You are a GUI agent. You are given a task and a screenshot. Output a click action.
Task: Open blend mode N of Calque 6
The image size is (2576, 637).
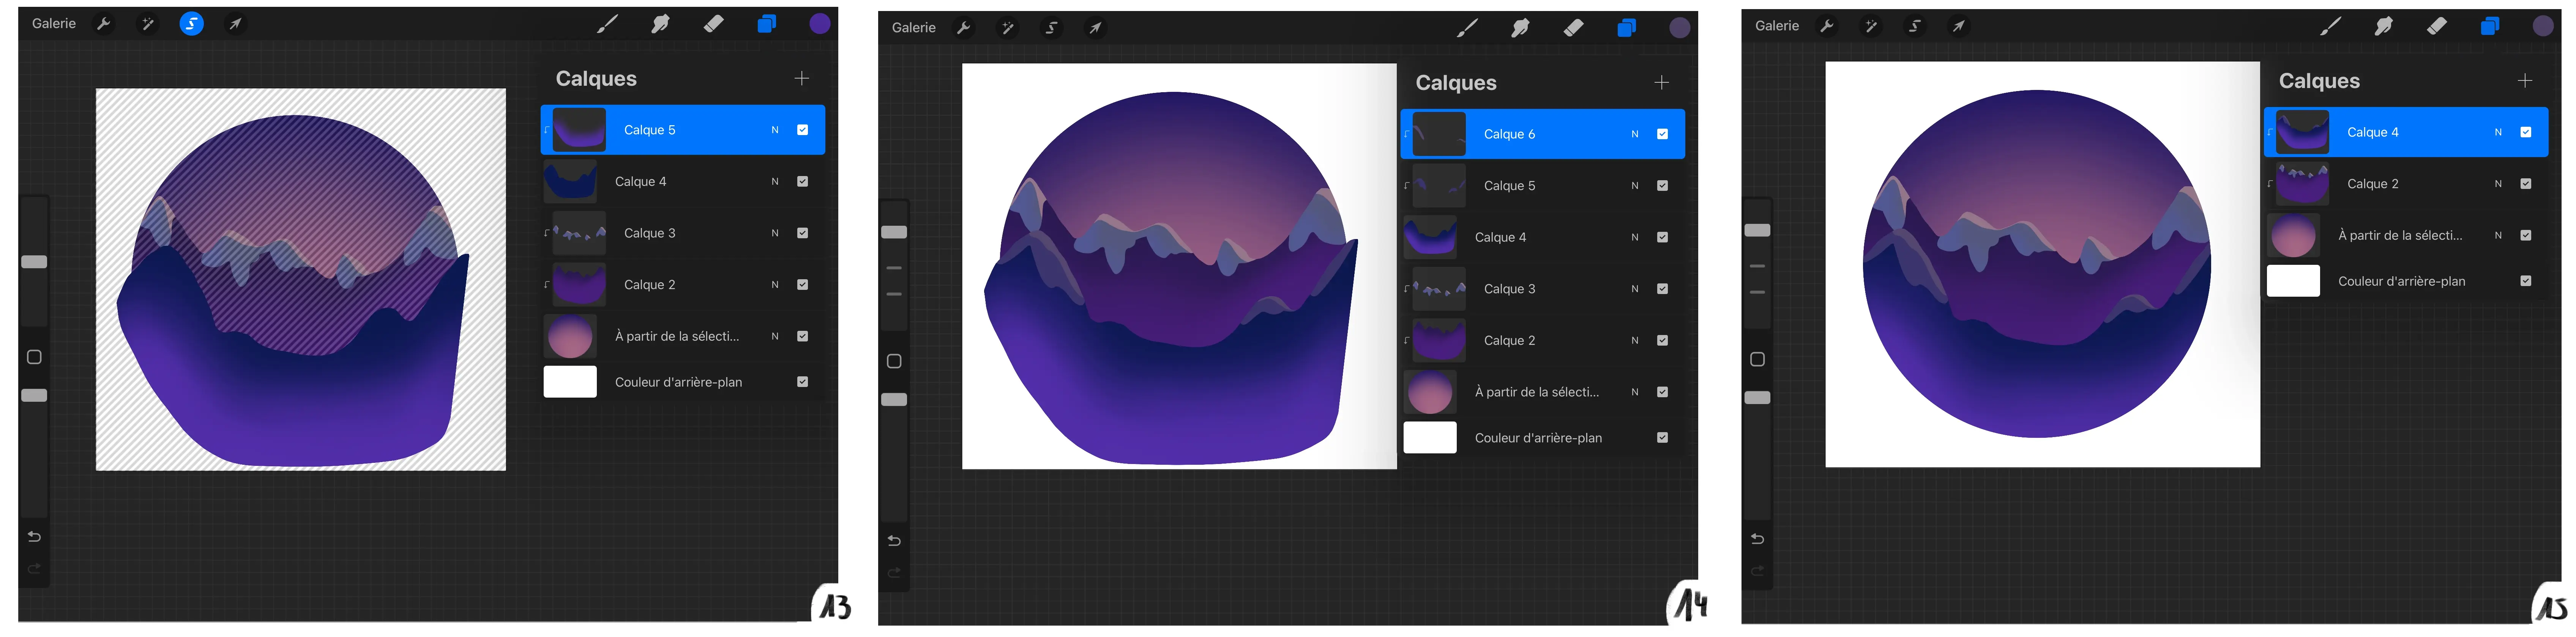pos(1635,134)
